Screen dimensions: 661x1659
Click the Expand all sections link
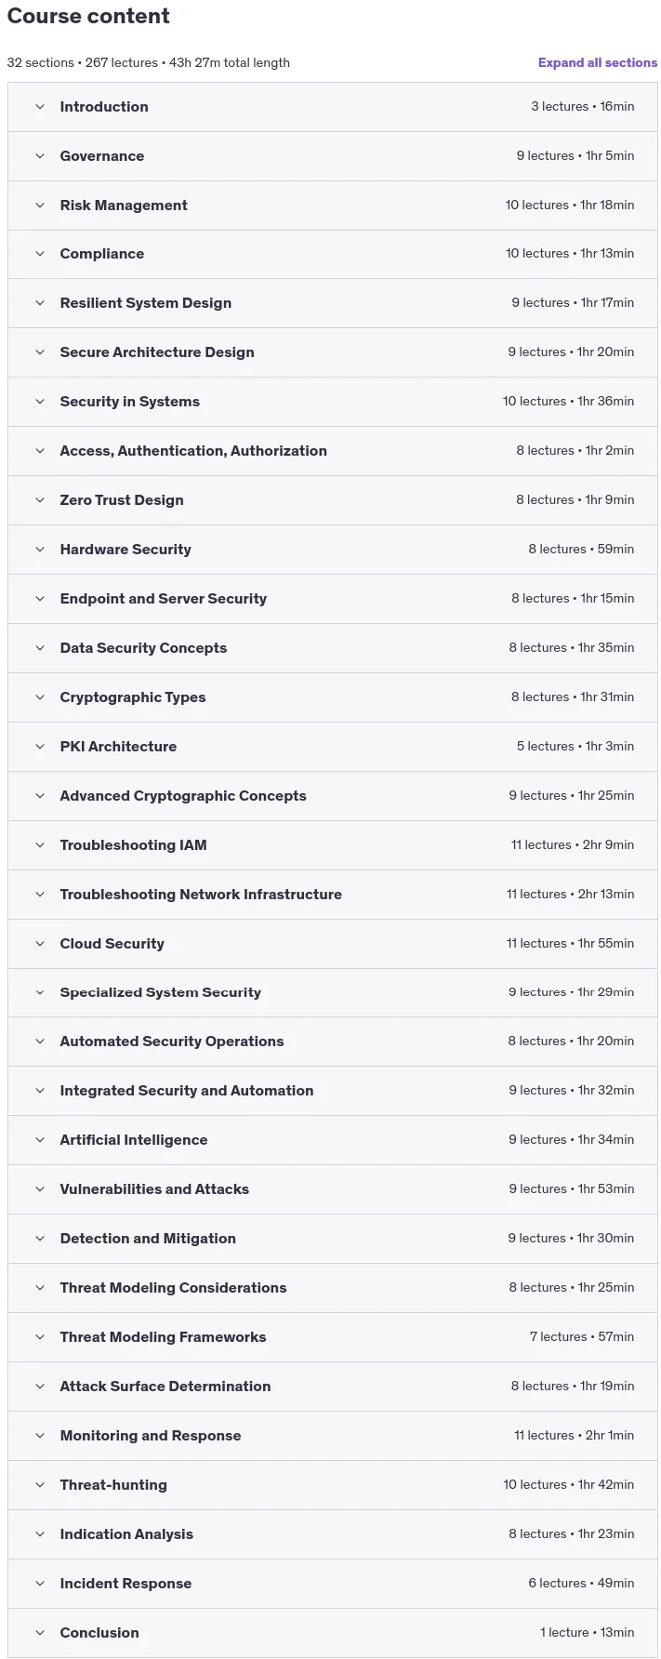tap(598, 62)
